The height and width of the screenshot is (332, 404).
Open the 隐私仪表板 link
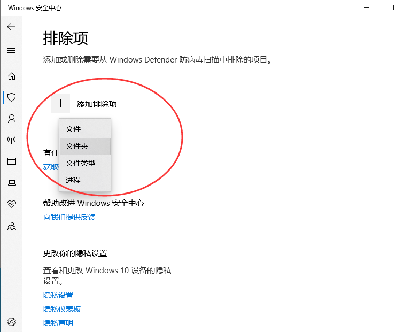click(62, 309)
